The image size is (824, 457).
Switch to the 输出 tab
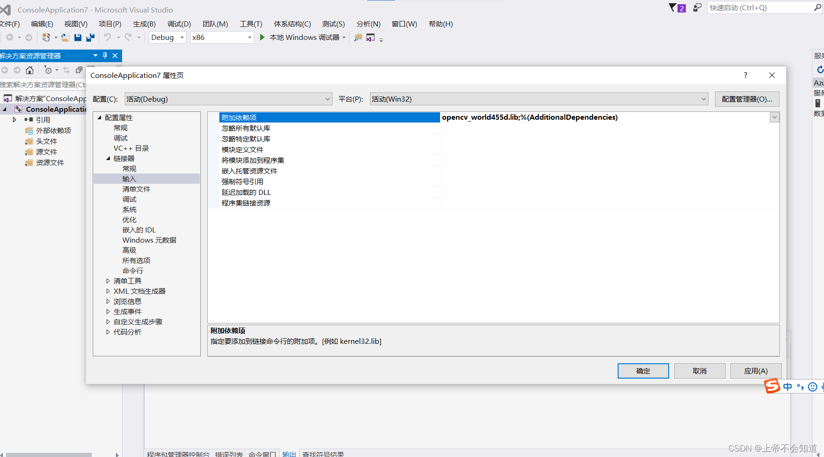(289, 454)
